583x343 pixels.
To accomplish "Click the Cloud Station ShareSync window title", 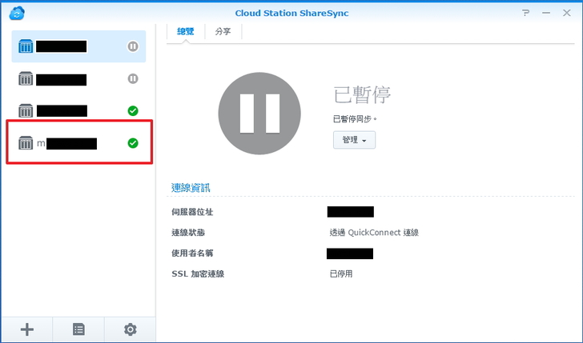I will coord(291,13).
